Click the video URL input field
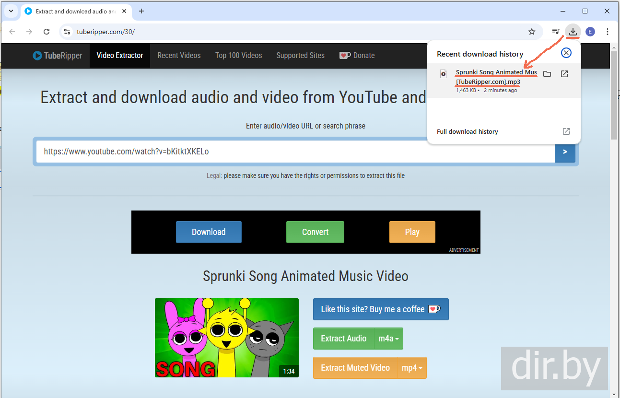 (x=295, y=152)
